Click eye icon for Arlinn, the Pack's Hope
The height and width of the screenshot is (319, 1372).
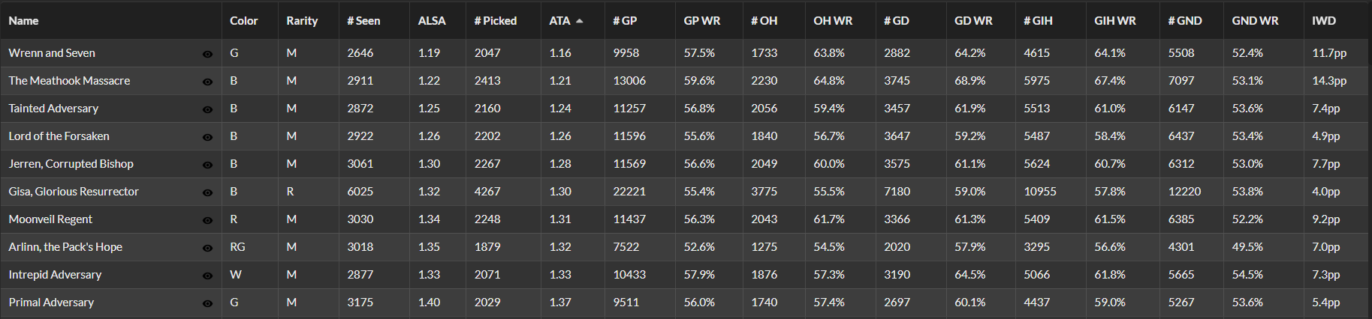coord(207,248)
